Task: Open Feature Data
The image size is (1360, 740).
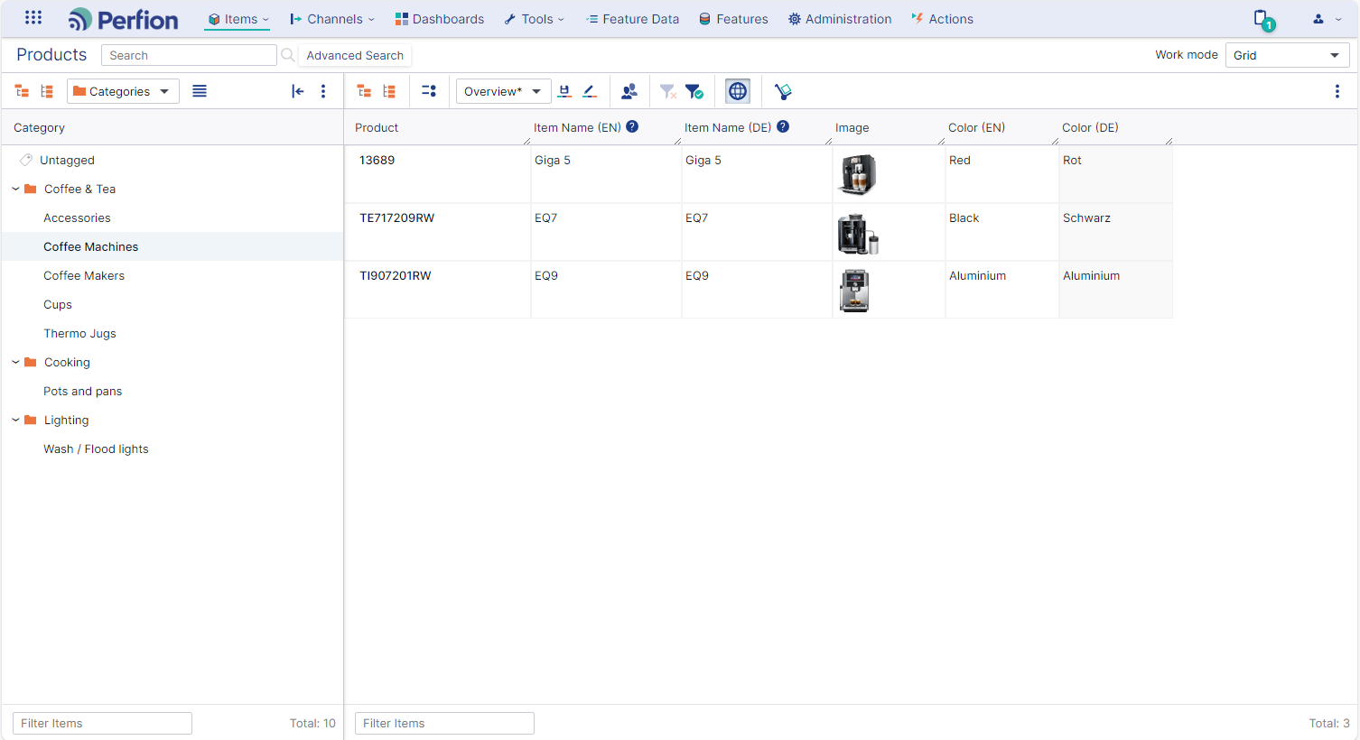Action: pyautogui.click(x=632, y=19)
